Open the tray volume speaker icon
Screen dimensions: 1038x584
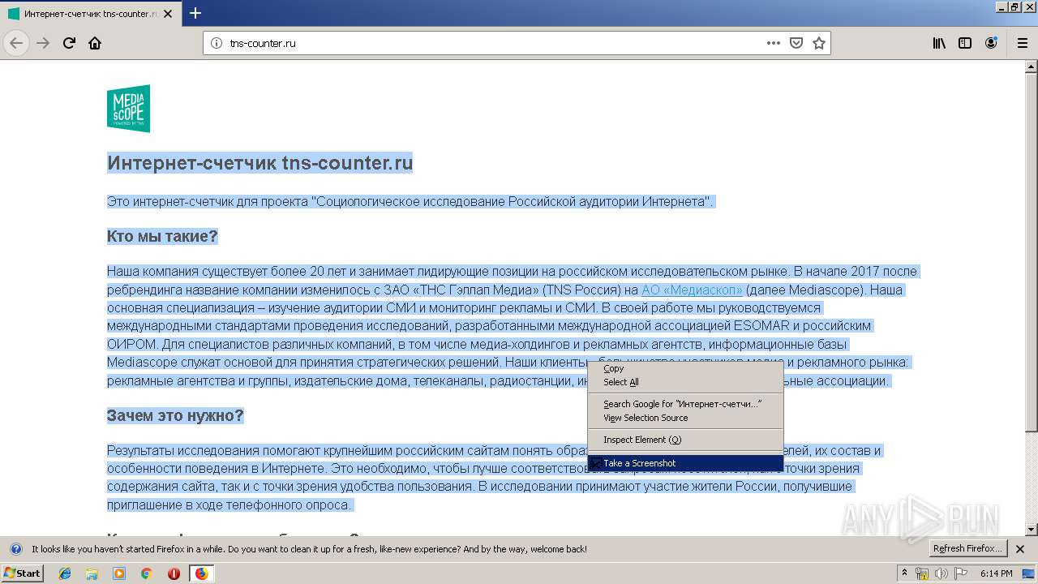click(941, 573)
